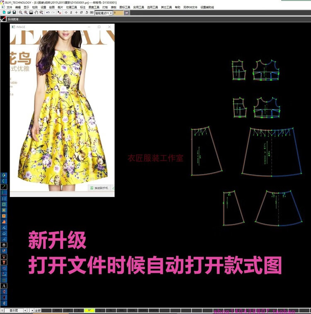The image size is (311, 314).
Task: Click the S button at bottom-left corner
Action: [x=2, y=310]
